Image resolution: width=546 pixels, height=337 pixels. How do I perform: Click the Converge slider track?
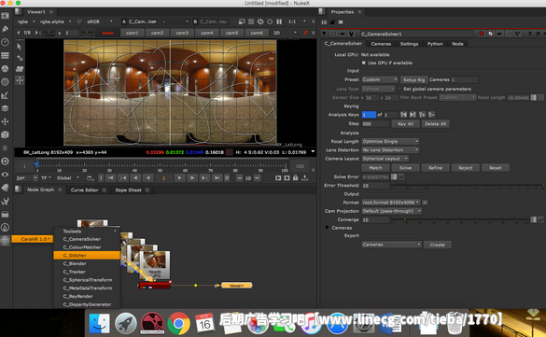(459, 219)
